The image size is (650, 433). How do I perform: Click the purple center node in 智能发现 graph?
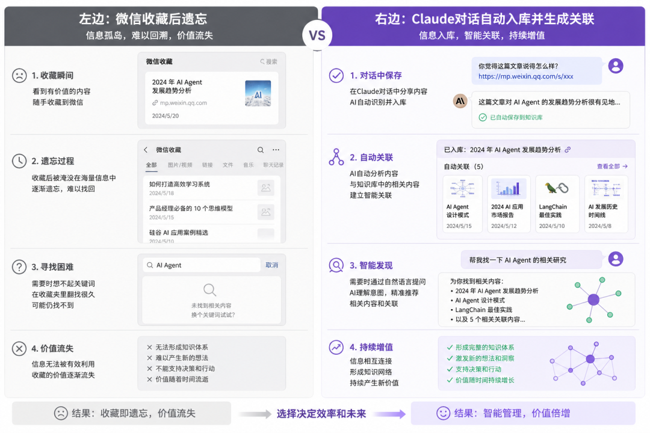click(x=593, y=299)
